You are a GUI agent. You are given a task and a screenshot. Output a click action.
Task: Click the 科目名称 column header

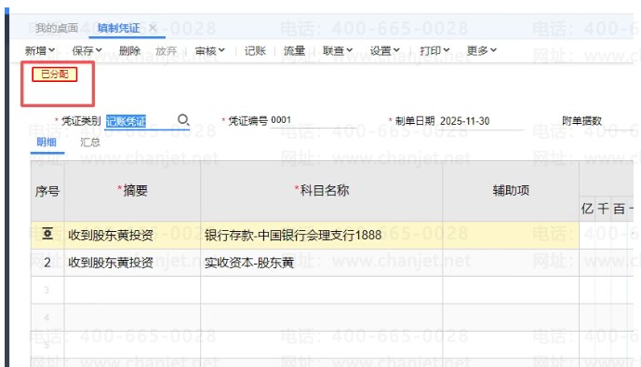point(321,191)
